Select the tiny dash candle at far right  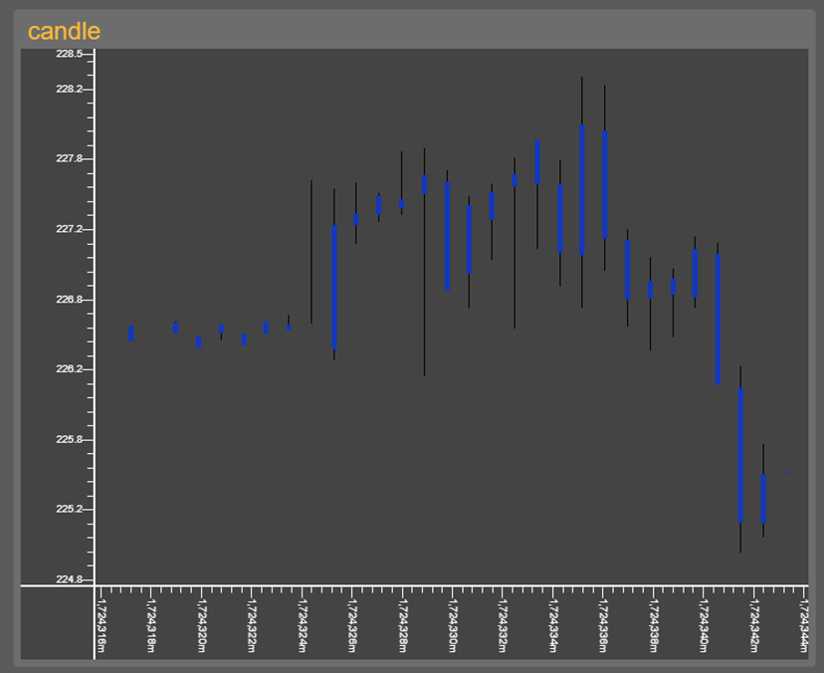click(786, 473)
